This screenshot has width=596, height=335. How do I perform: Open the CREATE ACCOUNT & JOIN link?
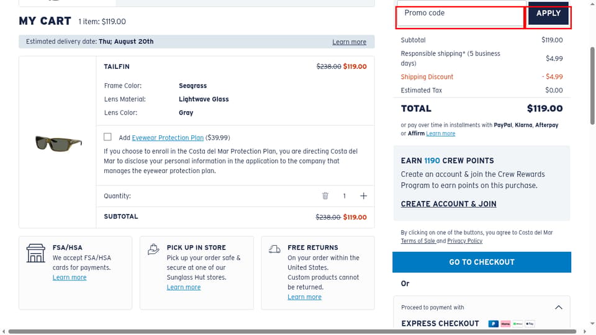(x=448, y=204)
